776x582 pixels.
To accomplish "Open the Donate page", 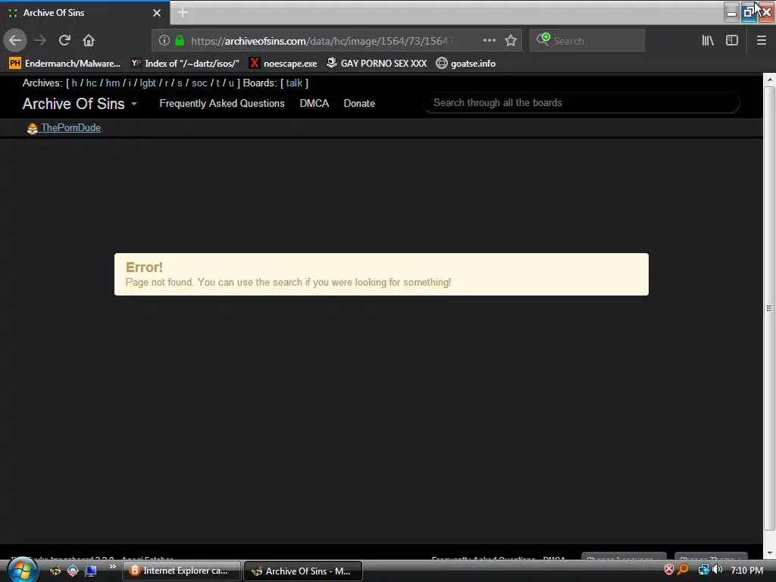I will (359, 103).
